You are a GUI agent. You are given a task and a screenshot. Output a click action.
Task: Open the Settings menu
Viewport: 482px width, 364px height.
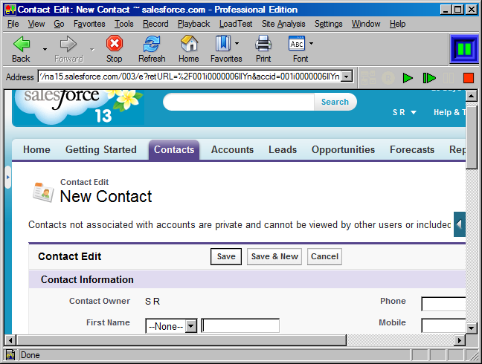tap(328, 24)
